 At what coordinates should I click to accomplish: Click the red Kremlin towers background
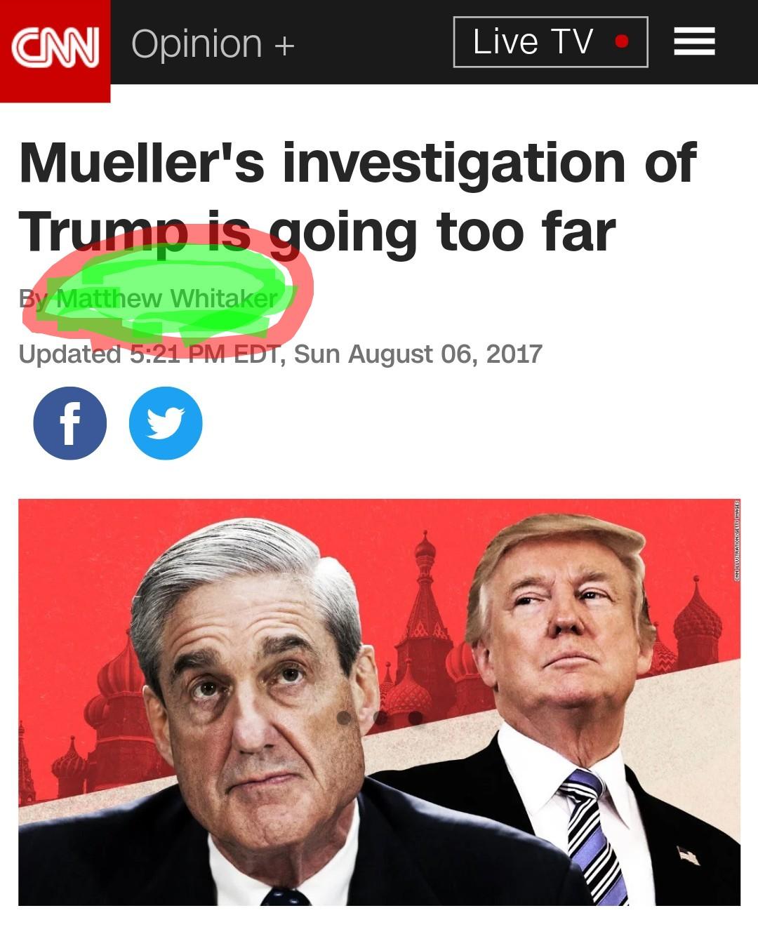pos(421,618)
